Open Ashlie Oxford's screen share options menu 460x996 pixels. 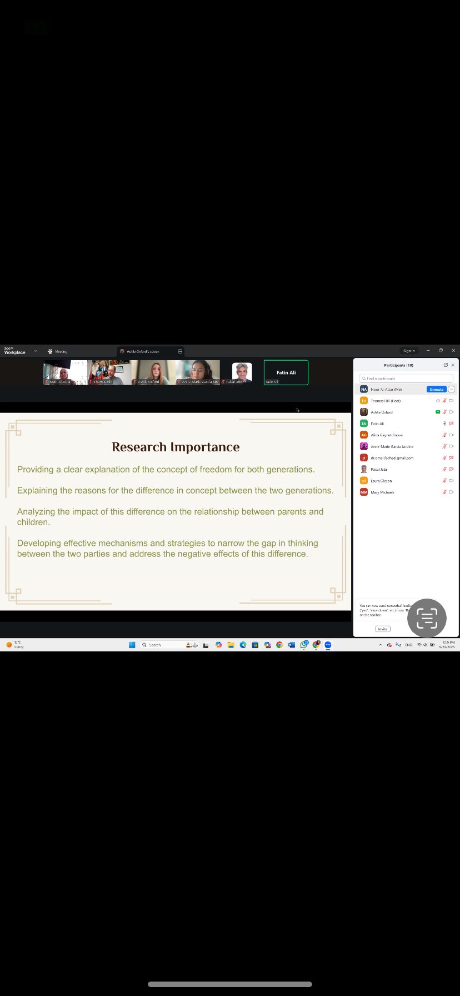(x=180, y=351)
